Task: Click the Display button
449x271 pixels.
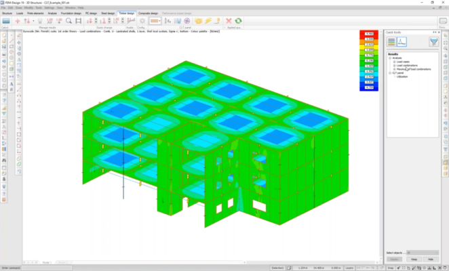Action: tap(394, 259)
